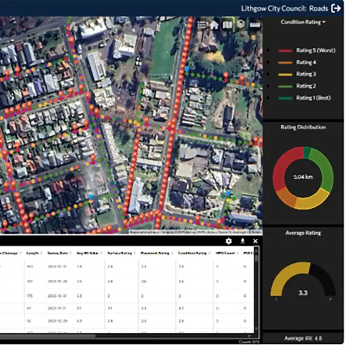
Task: Sort by the Length column header
Action: (33, 253)
